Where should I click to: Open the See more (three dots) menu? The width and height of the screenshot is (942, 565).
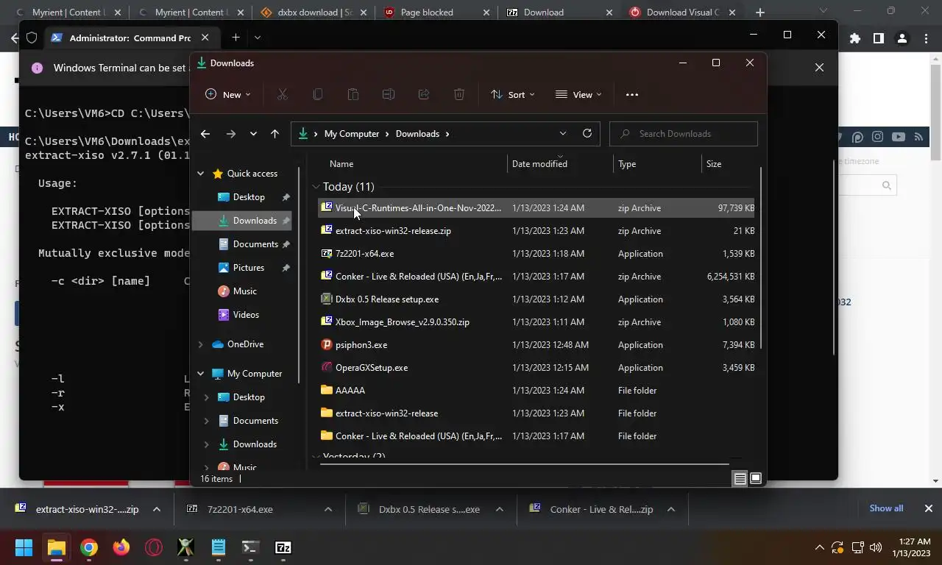point(631,94)
